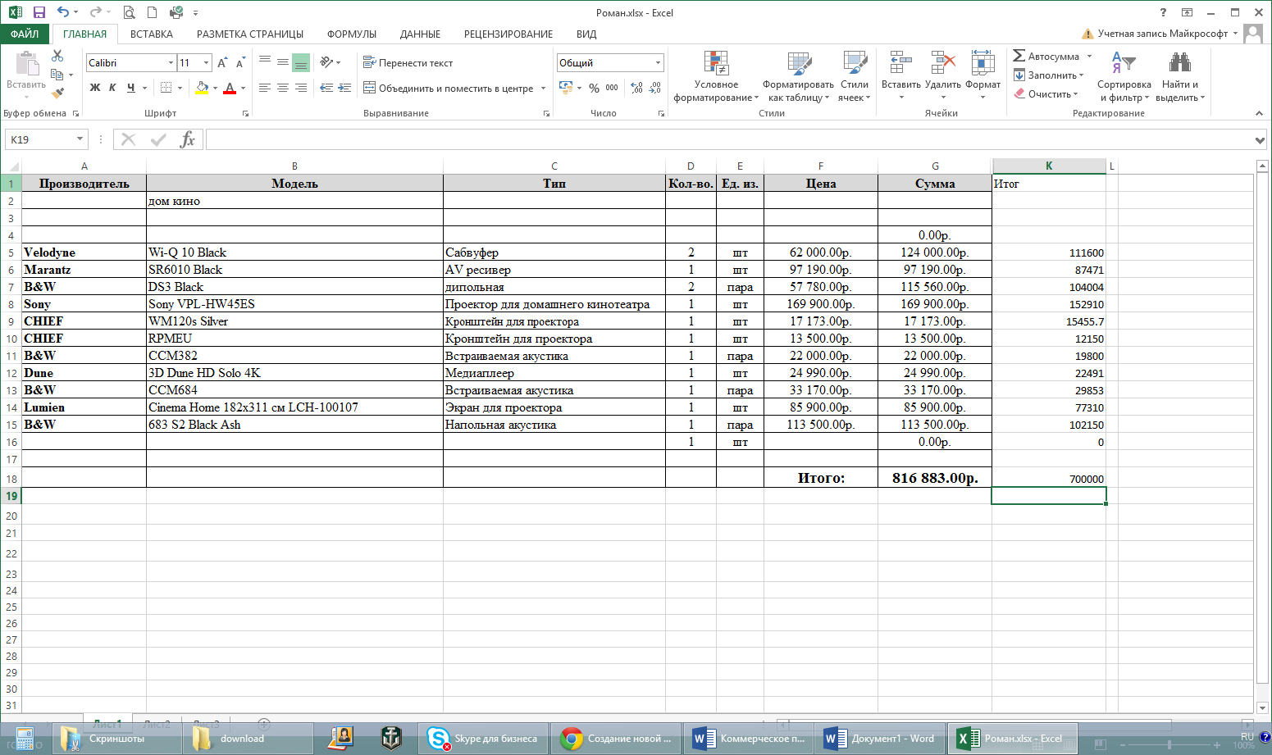The height and width of the screenshot is (755, 1272).
Task: Open Форматировать как таблицу gallery
Action: click(x=798, y=76)
